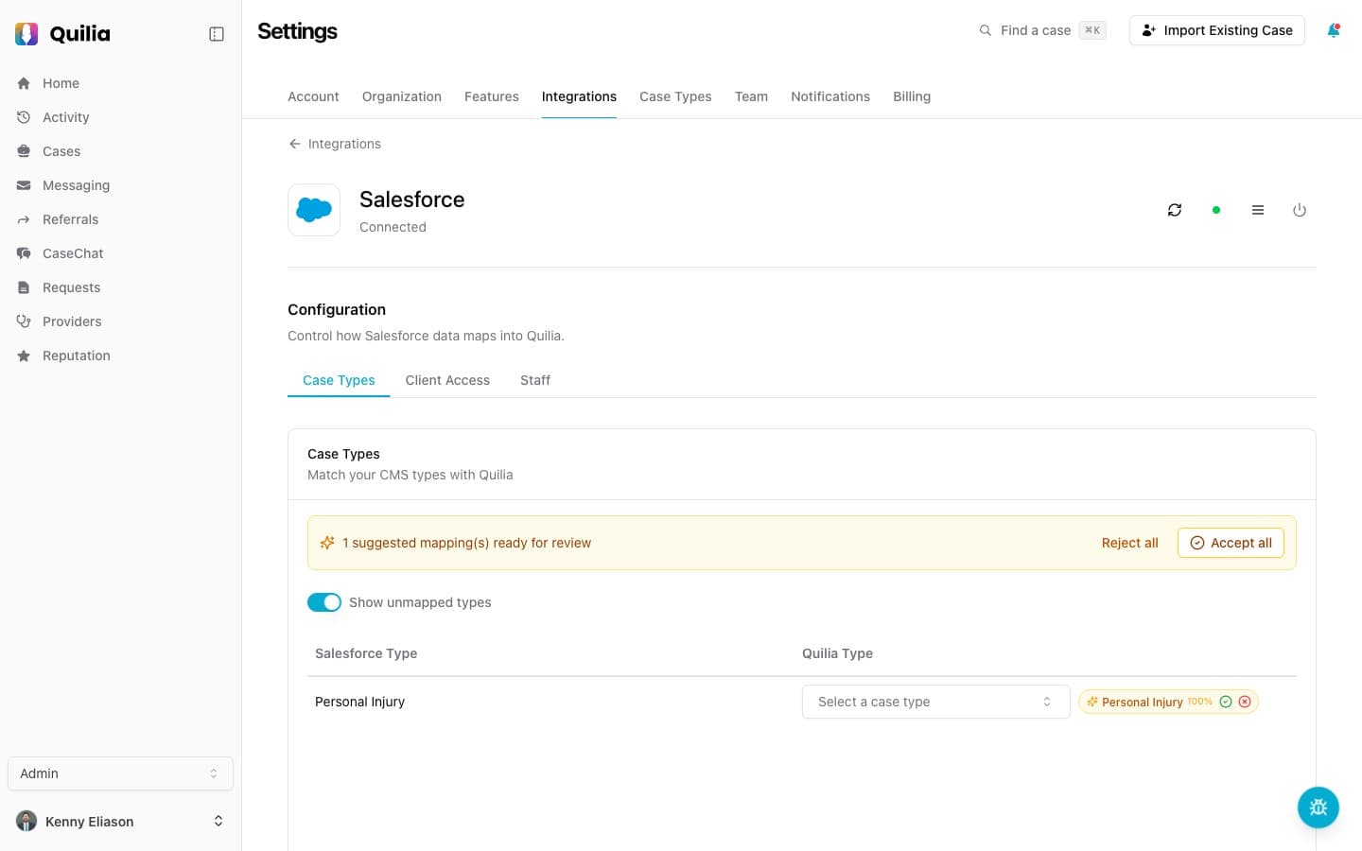Disconnect Salesforce with the power icon
The width and height of the screenshot is (1362, 851).
coord(1300,210)
